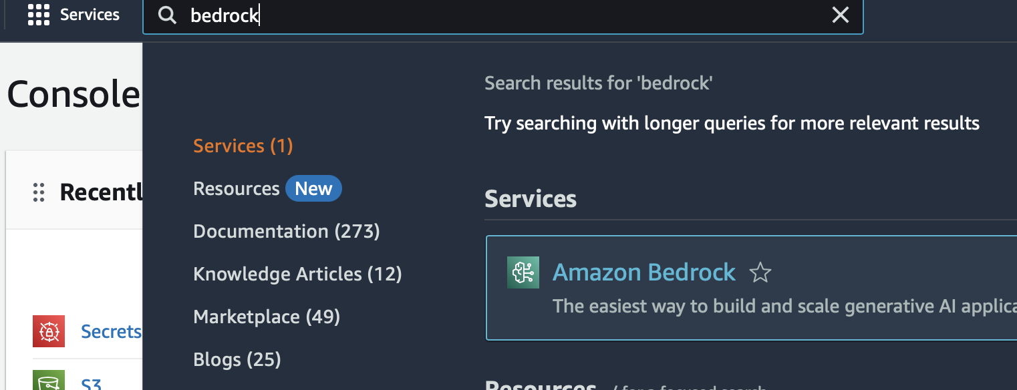The height and width of the screenshot is (390, 1017).
Task: Favorite Amazon Bedrock with the star
Action: coord(760,272)
